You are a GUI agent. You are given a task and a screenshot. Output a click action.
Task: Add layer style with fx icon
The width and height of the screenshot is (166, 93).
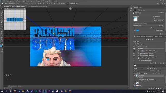(151, 88)
